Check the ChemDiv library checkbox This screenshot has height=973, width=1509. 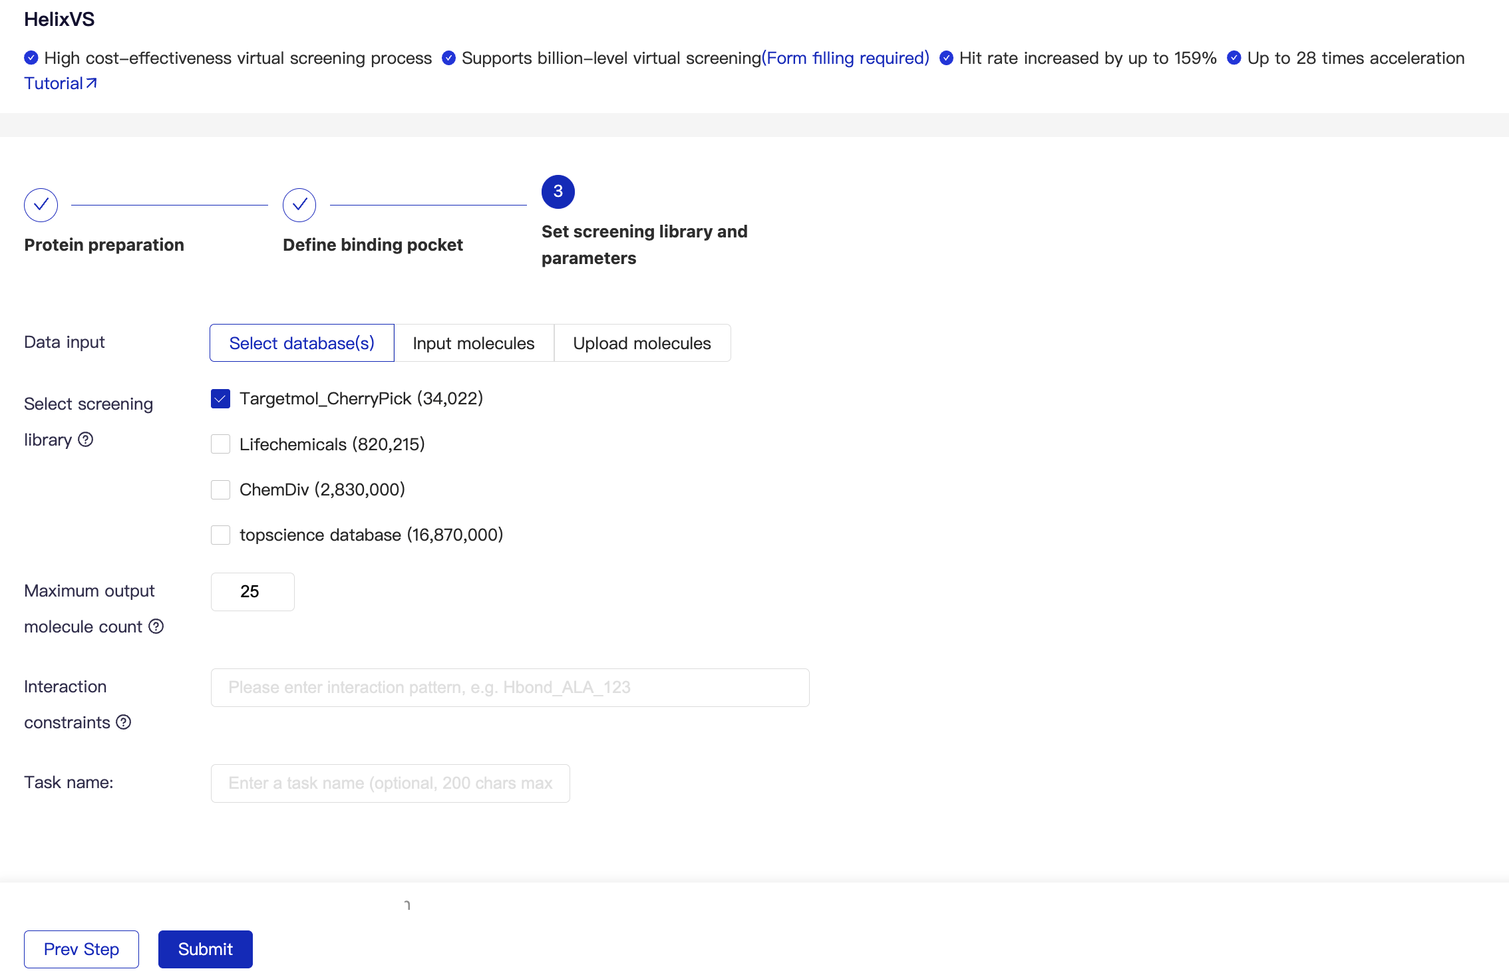click(x=220, y=489)
